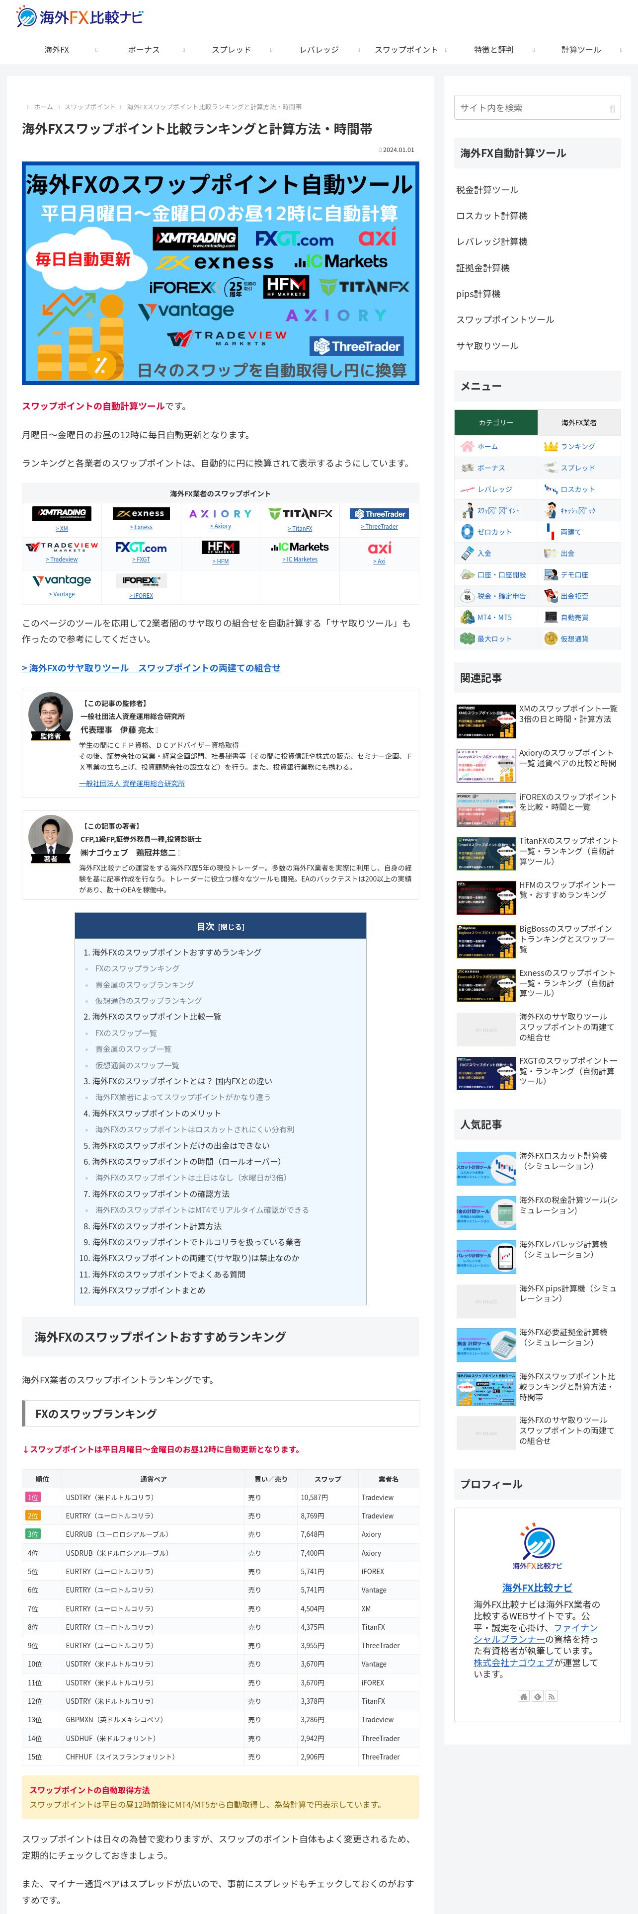Screen dimensions: 638x1914
Task: Switch to the 海外FX業者 tab
Action: [578, 423]
